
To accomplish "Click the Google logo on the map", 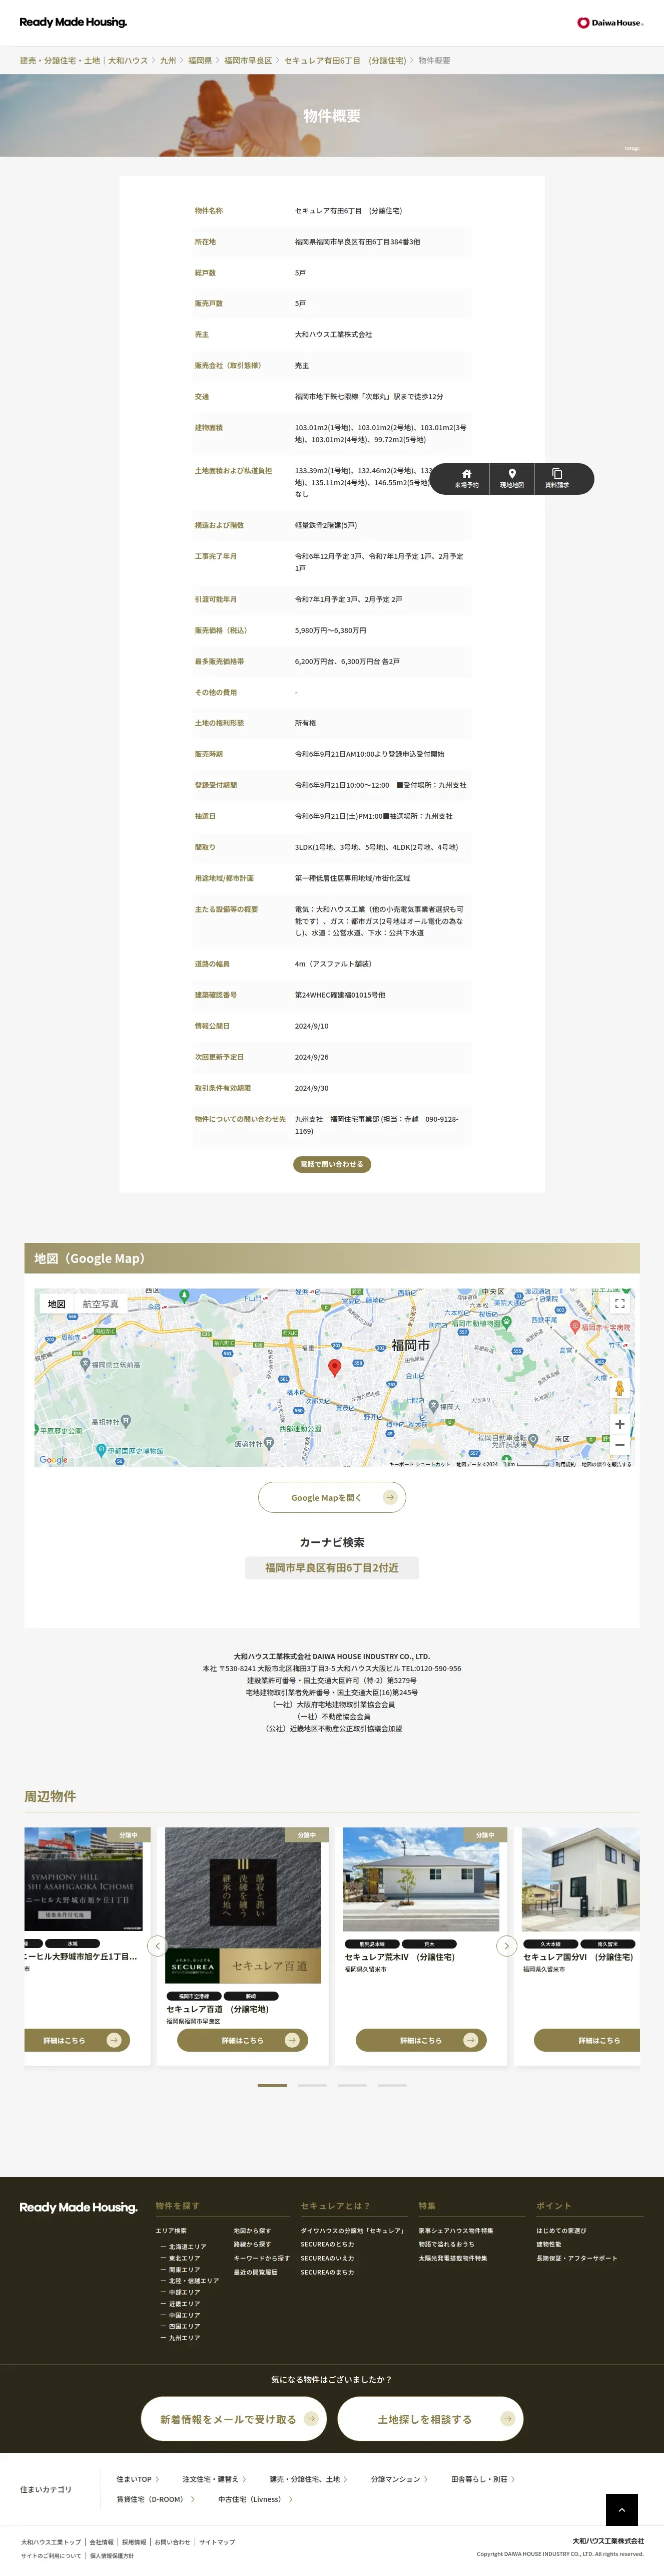I will [x=54, y=1460].
